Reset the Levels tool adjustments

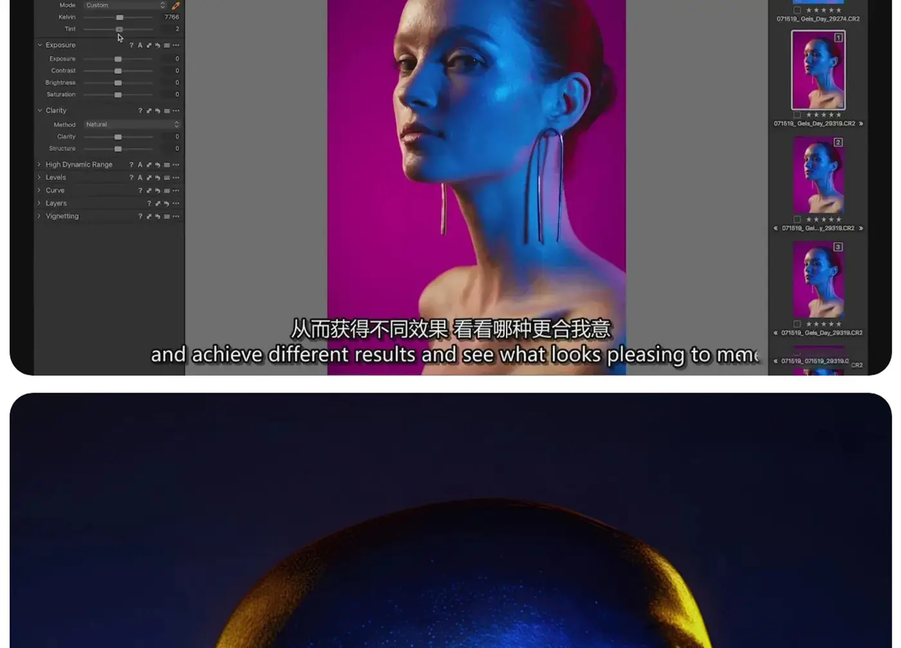[x=158, y=178]
